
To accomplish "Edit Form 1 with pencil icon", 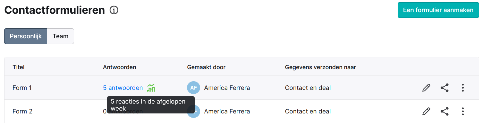I will pyautogui.click(x=426, y=88).
